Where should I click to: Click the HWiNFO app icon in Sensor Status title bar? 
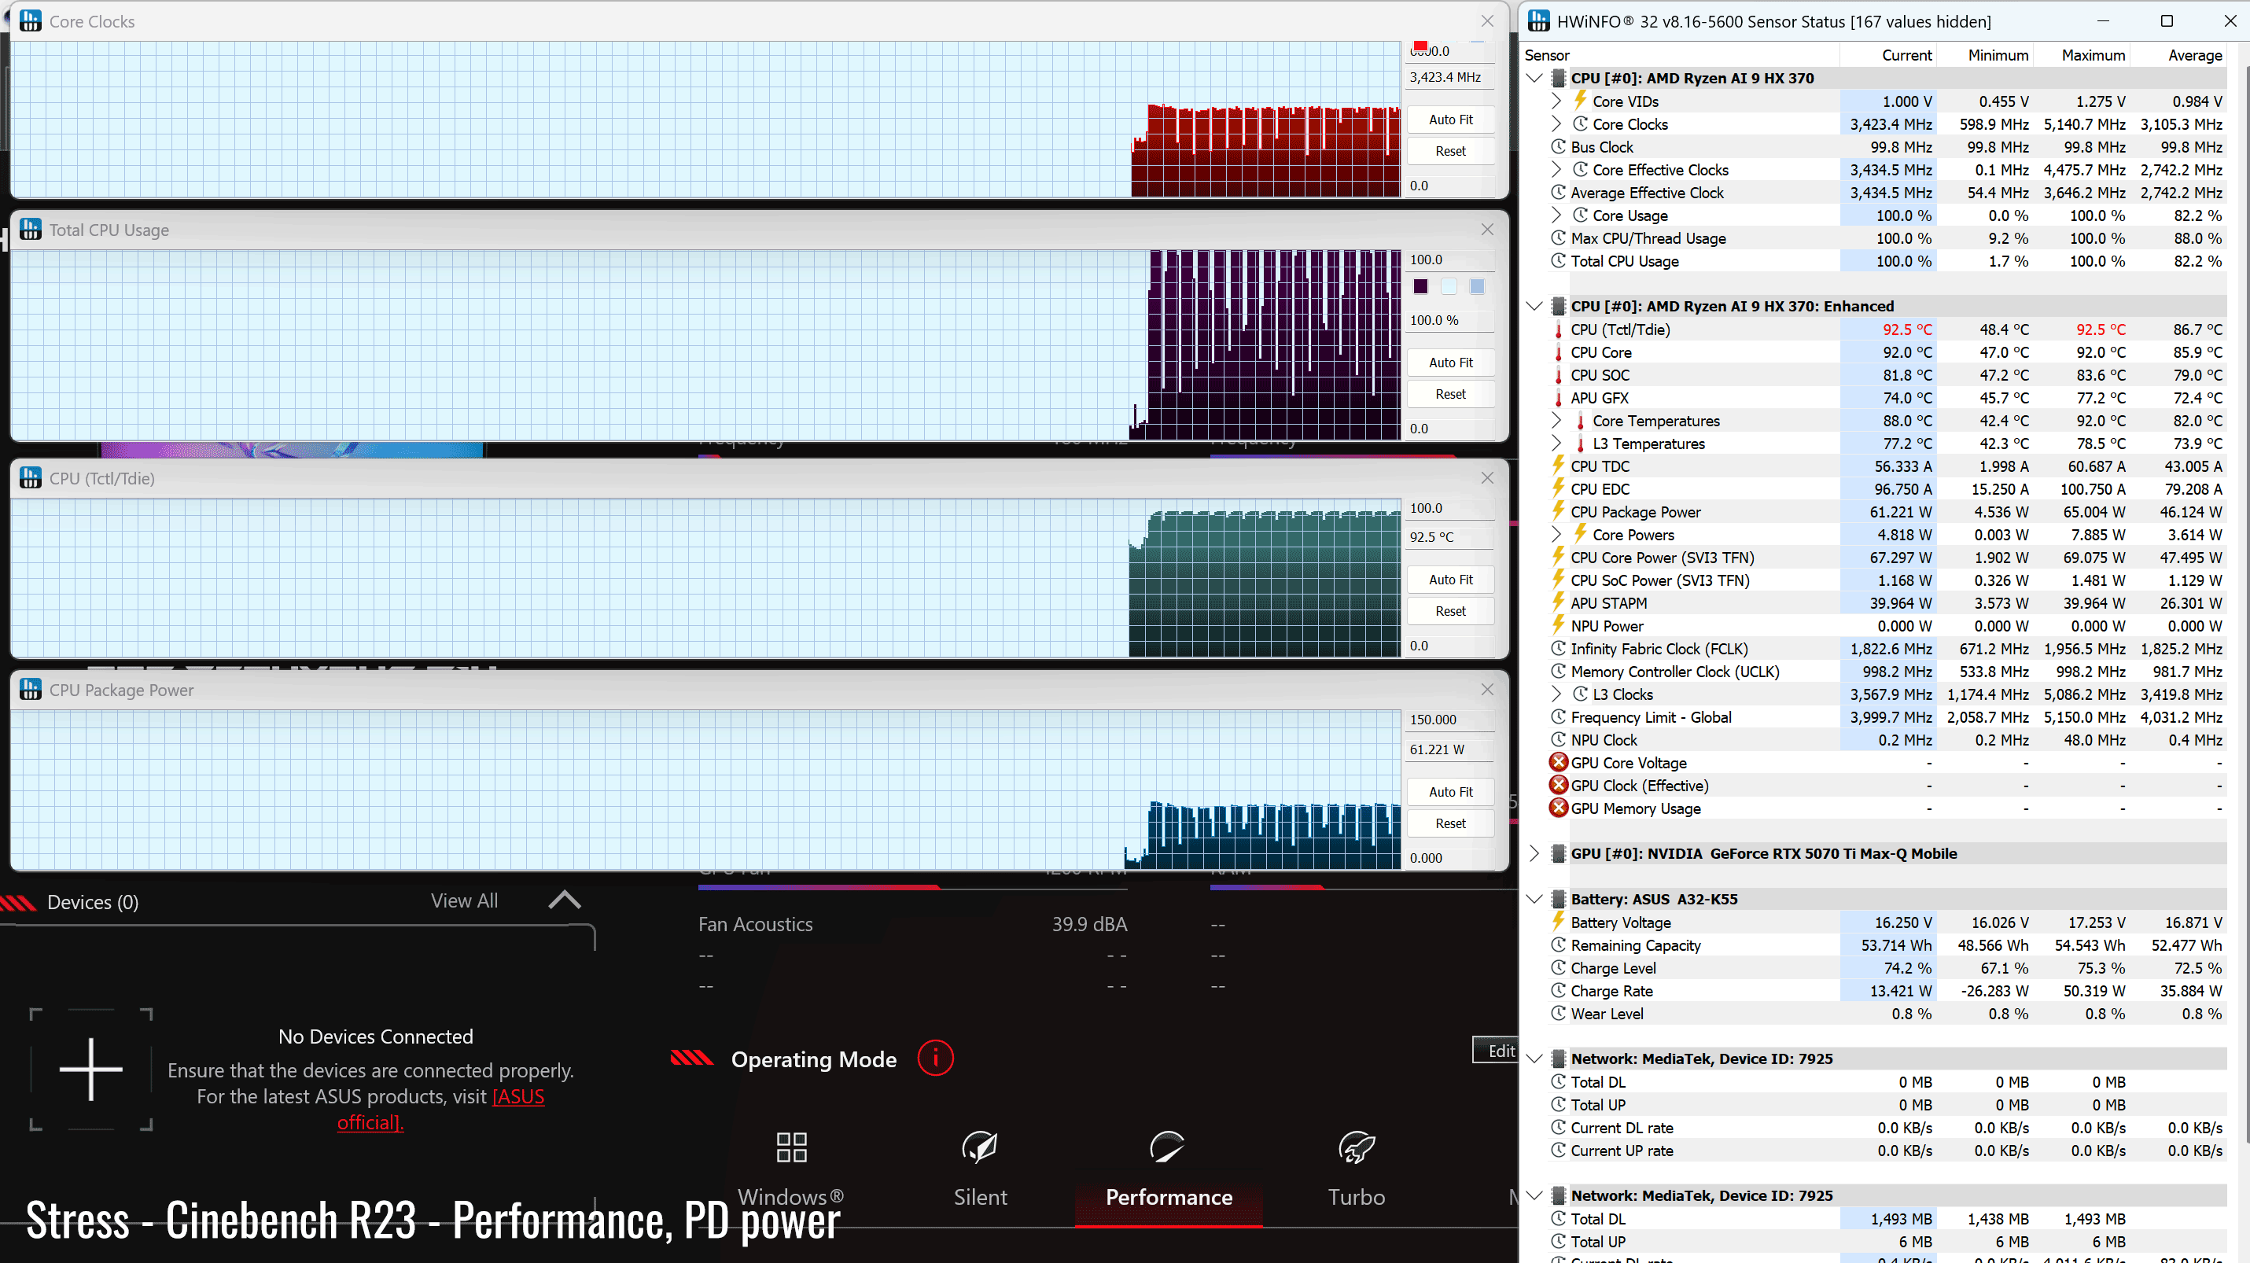(x=1539, y=21)
